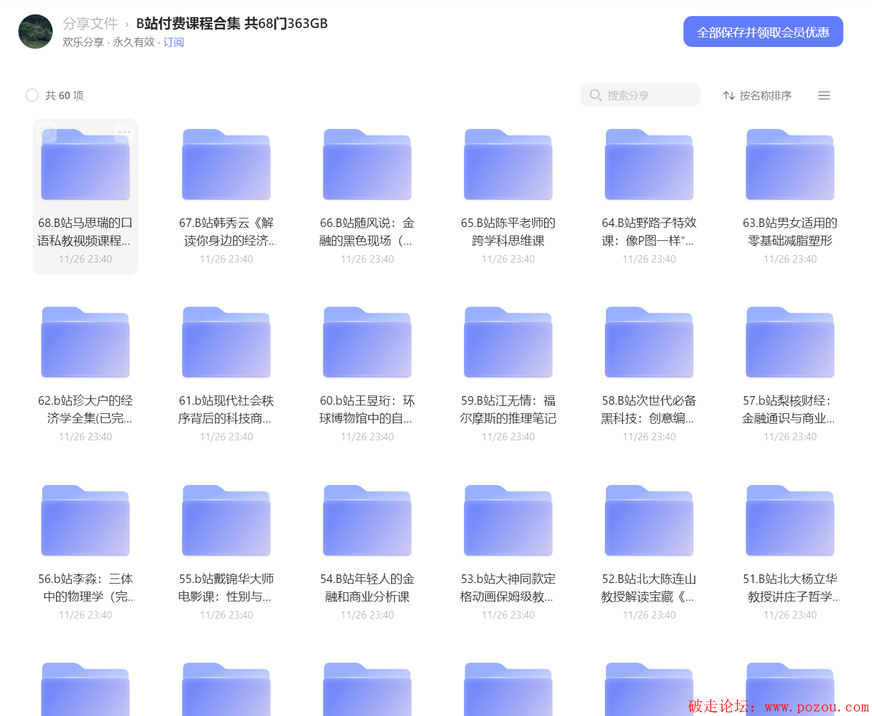Viewport: 872px width, 716px height.
Task: Click the text 60.b站王昱珩：环球博物馆中的自
Action: pyautogui.click(x=367, y=409)
